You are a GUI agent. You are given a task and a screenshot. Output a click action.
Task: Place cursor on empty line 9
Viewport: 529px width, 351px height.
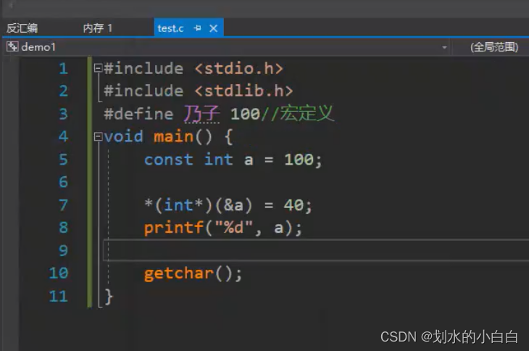click(316, 250)
